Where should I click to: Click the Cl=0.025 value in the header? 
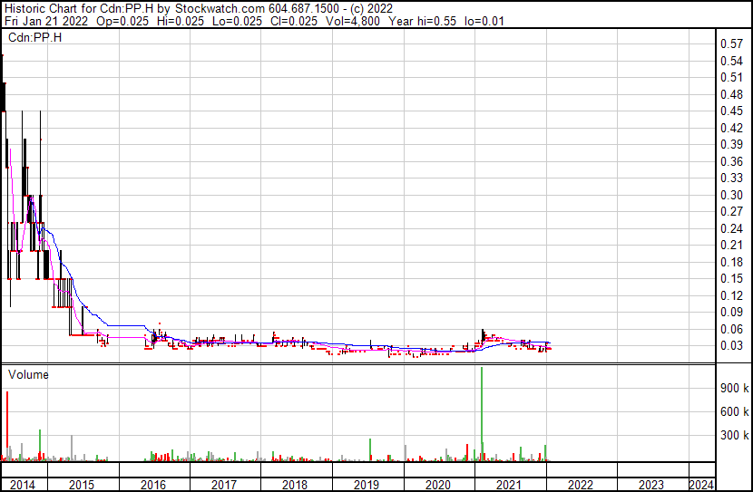(x=294, y=21)
